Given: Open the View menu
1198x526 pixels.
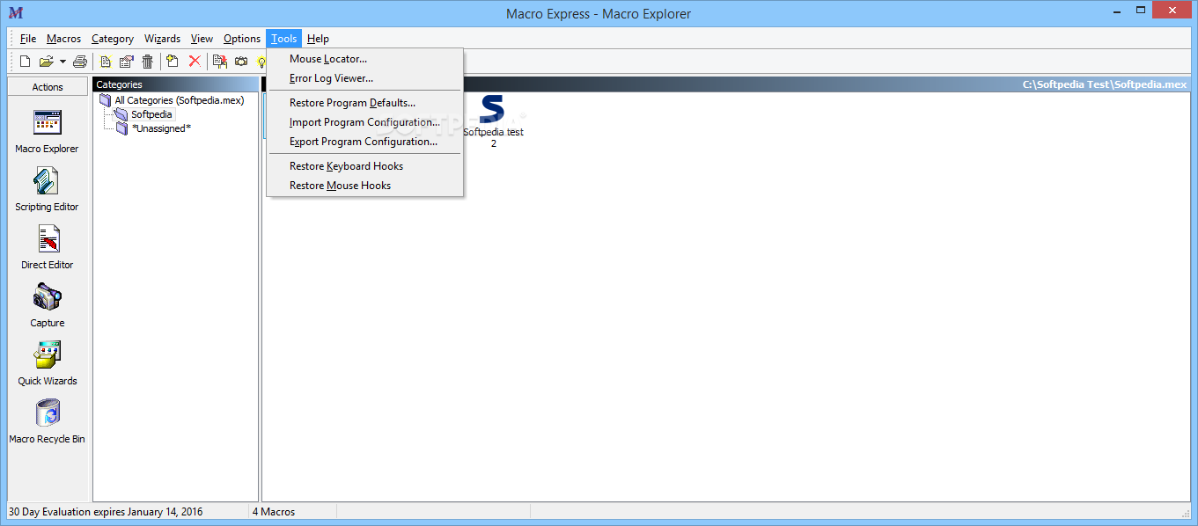Looking at the screenshot, I should pos(202,39).
